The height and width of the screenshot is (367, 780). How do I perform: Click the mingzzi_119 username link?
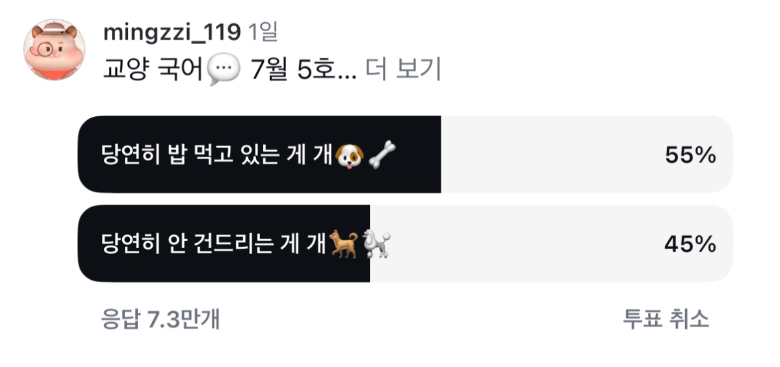pos(172,32)
